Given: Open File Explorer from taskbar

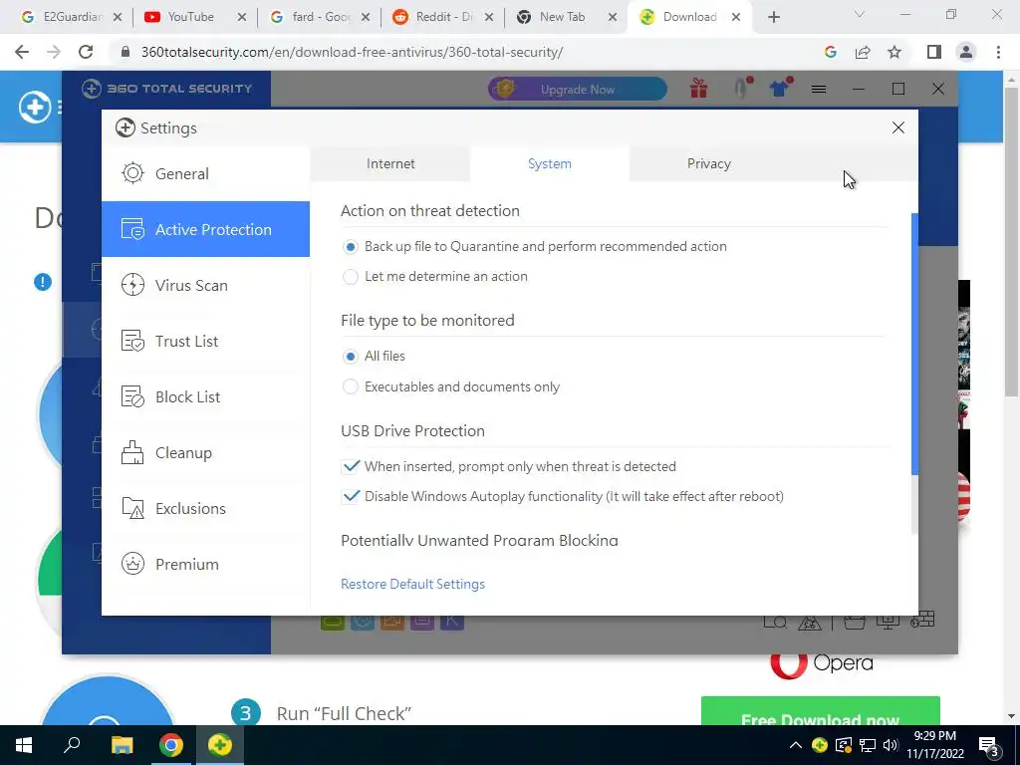Looking at the screenshot, I should [122, 745].
